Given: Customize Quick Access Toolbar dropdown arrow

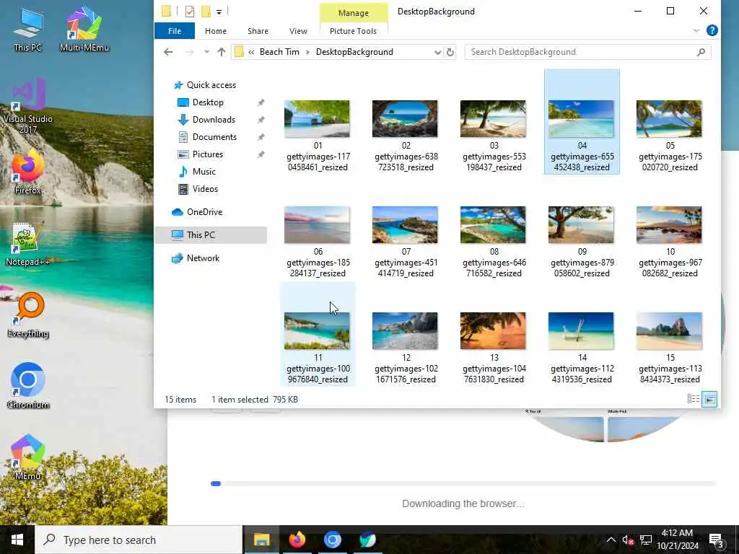Looking at the screenshot, I should 219,12.
